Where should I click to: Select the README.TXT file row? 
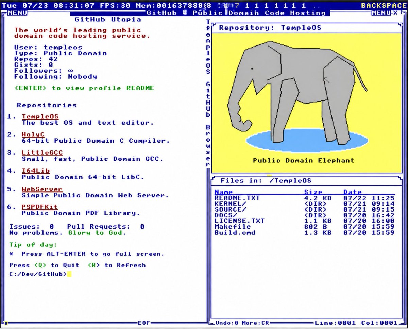(304, 198)
